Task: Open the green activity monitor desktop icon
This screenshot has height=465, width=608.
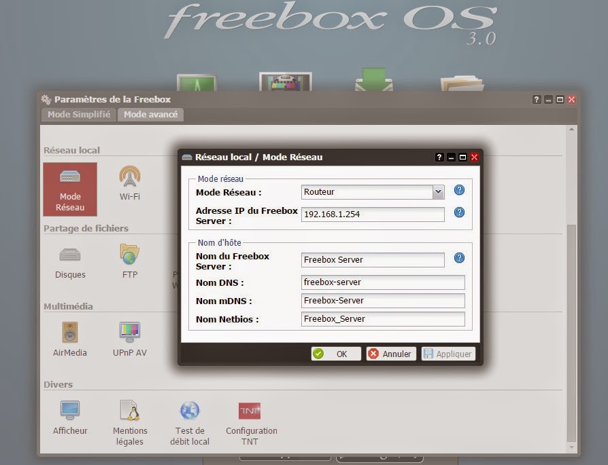Action: 197,82
